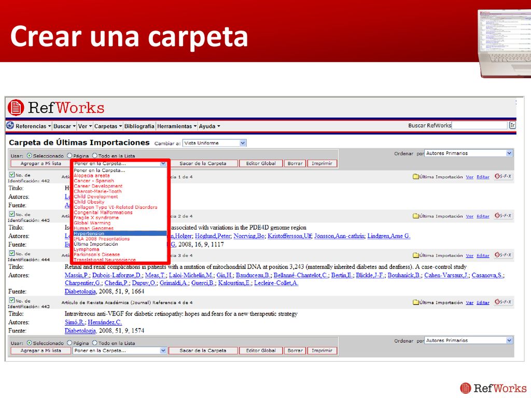Open author link Massin,P.
Image resolution: width=531 pixels, height=398 pixels.
(77, 275)
